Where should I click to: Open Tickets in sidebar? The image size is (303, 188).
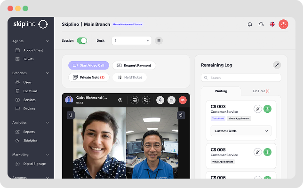coord(24,59)
